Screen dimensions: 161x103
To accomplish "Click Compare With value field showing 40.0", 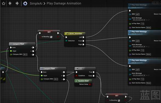I will coord(56,79).
